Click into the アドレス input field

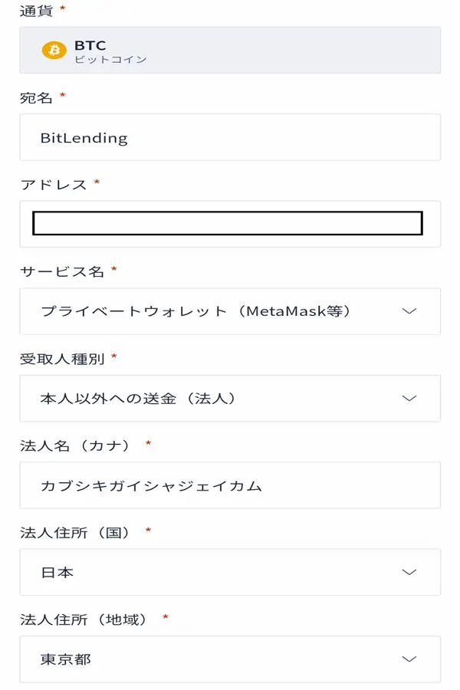click(228, 223)
